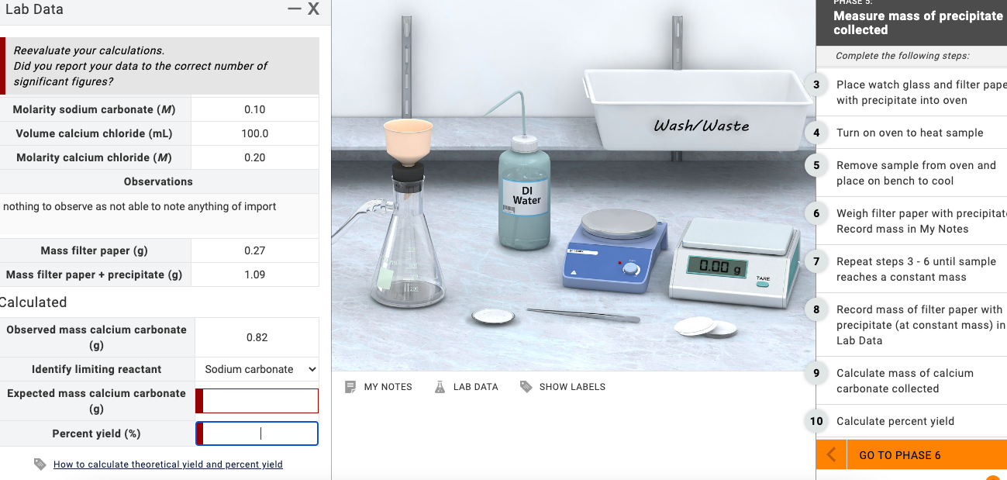Select step 9 Calculate mass of calcium carbonate

(x=912, y=381)
